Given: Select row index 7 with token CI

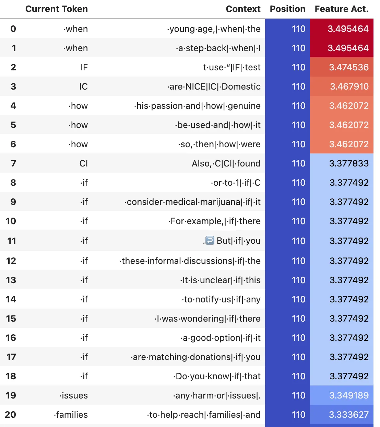Looking at the screenshot, I should point(13,163).
